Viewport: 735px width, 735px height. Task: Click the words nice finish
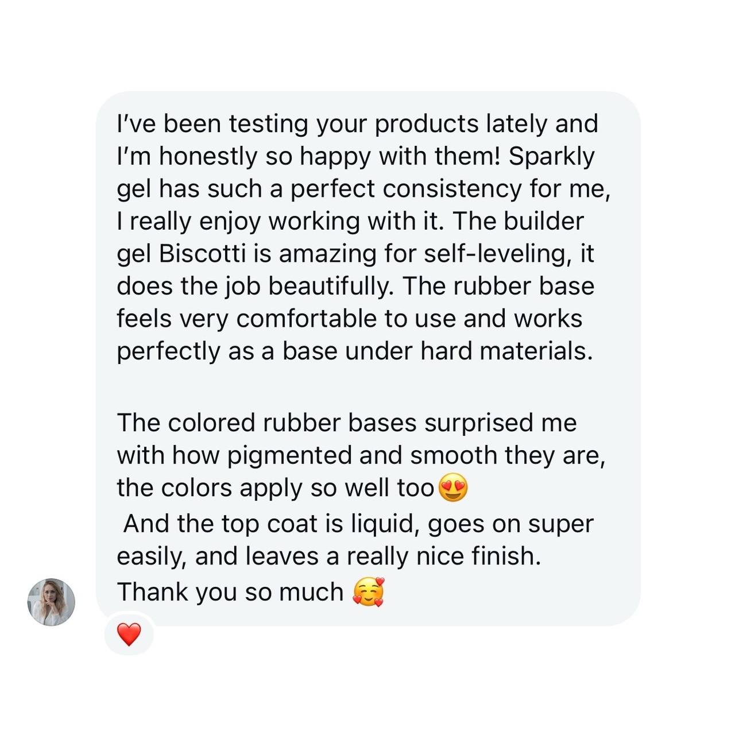point(477,556)
